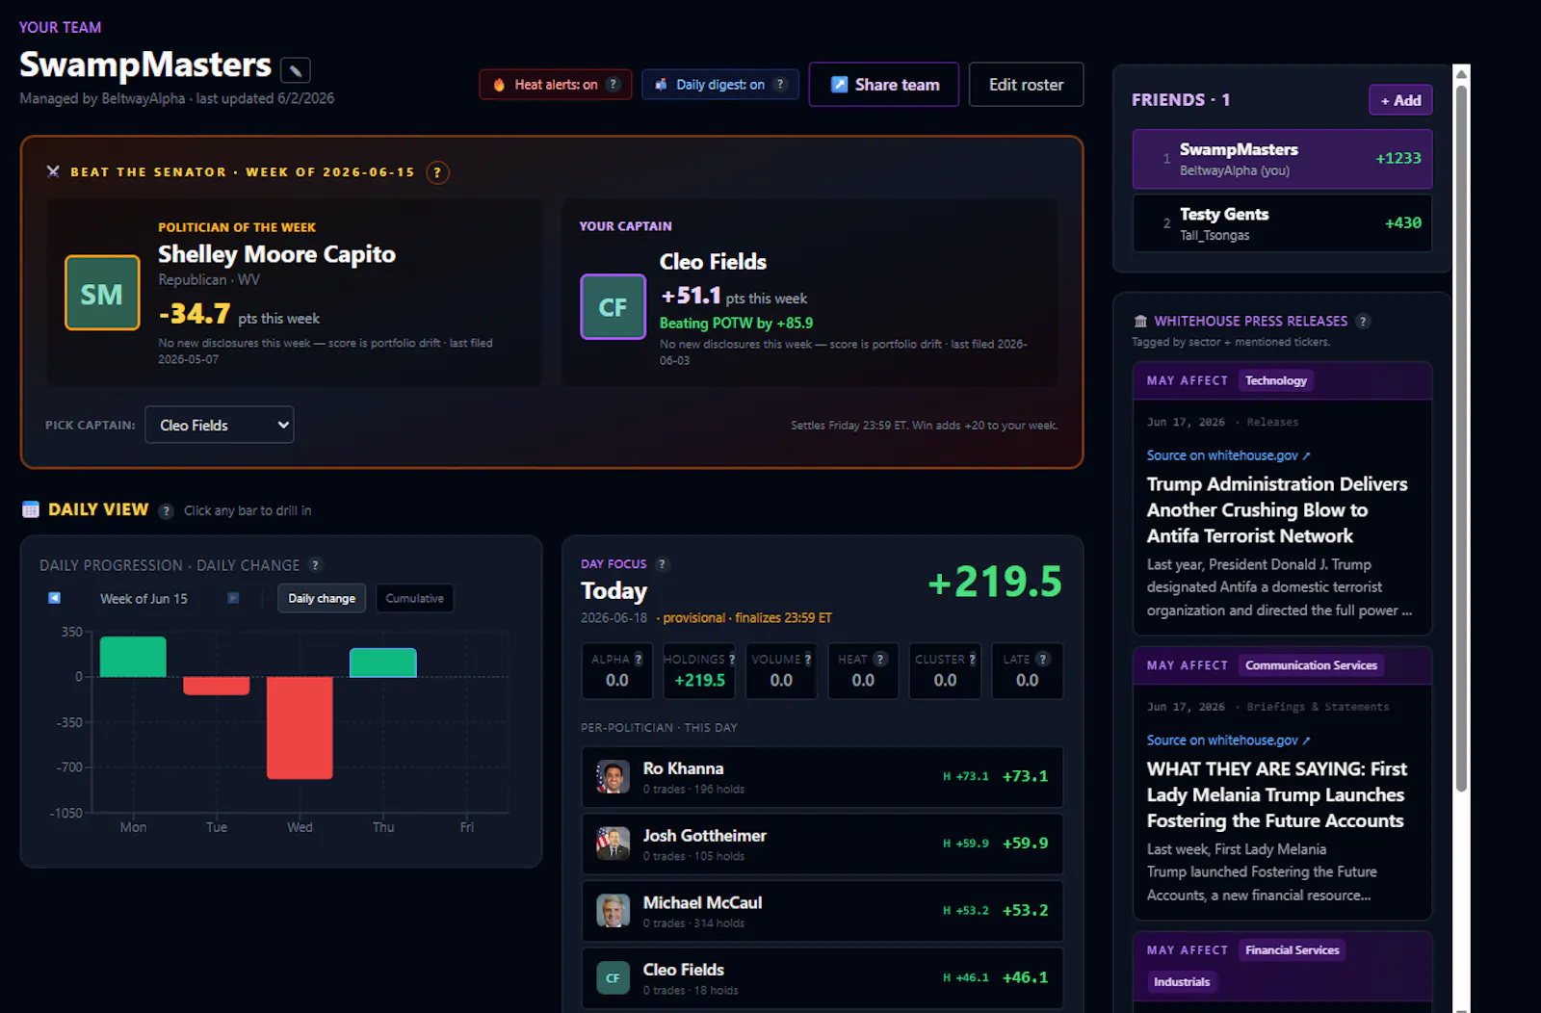1541x1013 pixels.
Task: Open the Beat the Senator help icon
Action: (437, 172)
